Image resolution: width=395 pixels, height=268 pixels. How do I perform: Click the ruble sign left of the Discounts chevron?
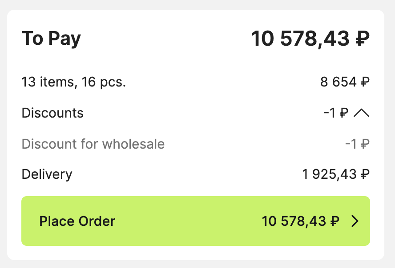[x=343, y=113]
